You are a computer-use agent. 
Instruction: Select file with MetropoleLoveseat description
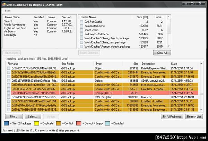click(103, 85)
